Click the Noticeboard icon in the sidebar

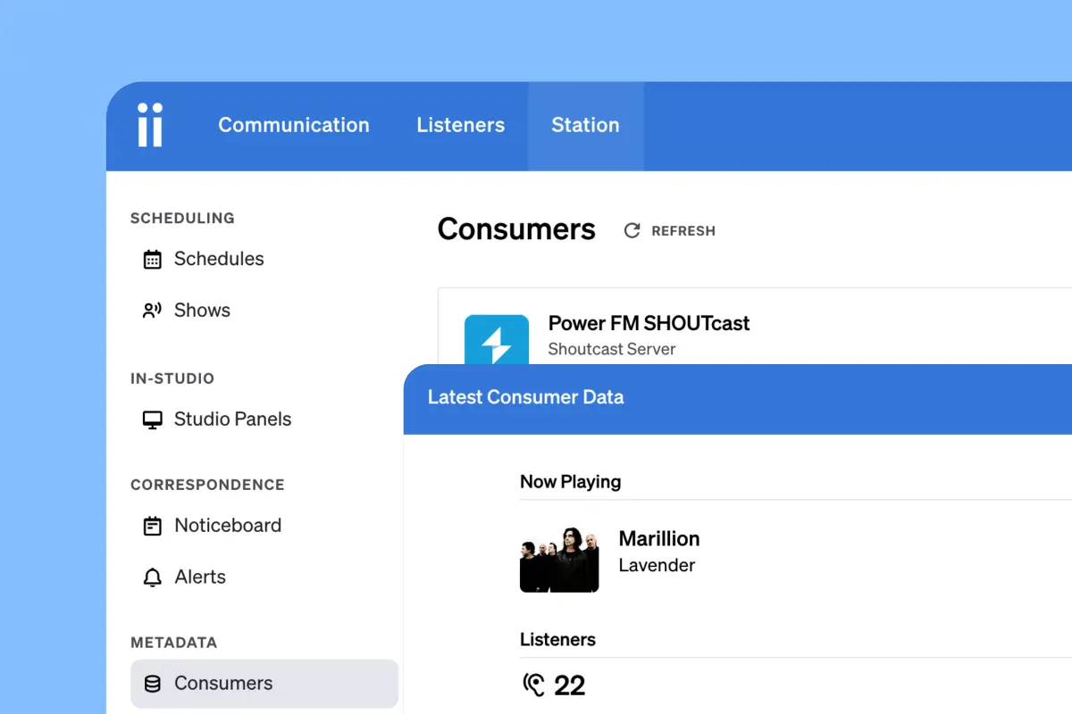153,526
